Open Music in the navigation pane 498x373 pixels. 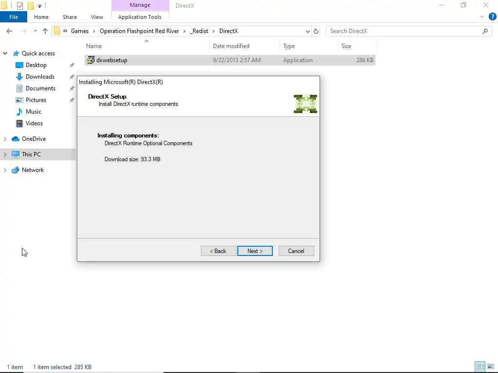34,112
